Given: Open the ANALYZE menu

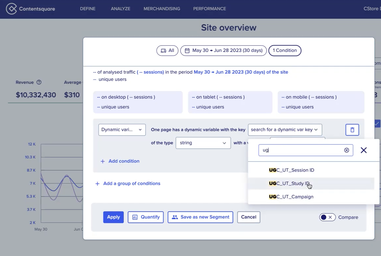Looking at the screenshot, I should [120, 9].
